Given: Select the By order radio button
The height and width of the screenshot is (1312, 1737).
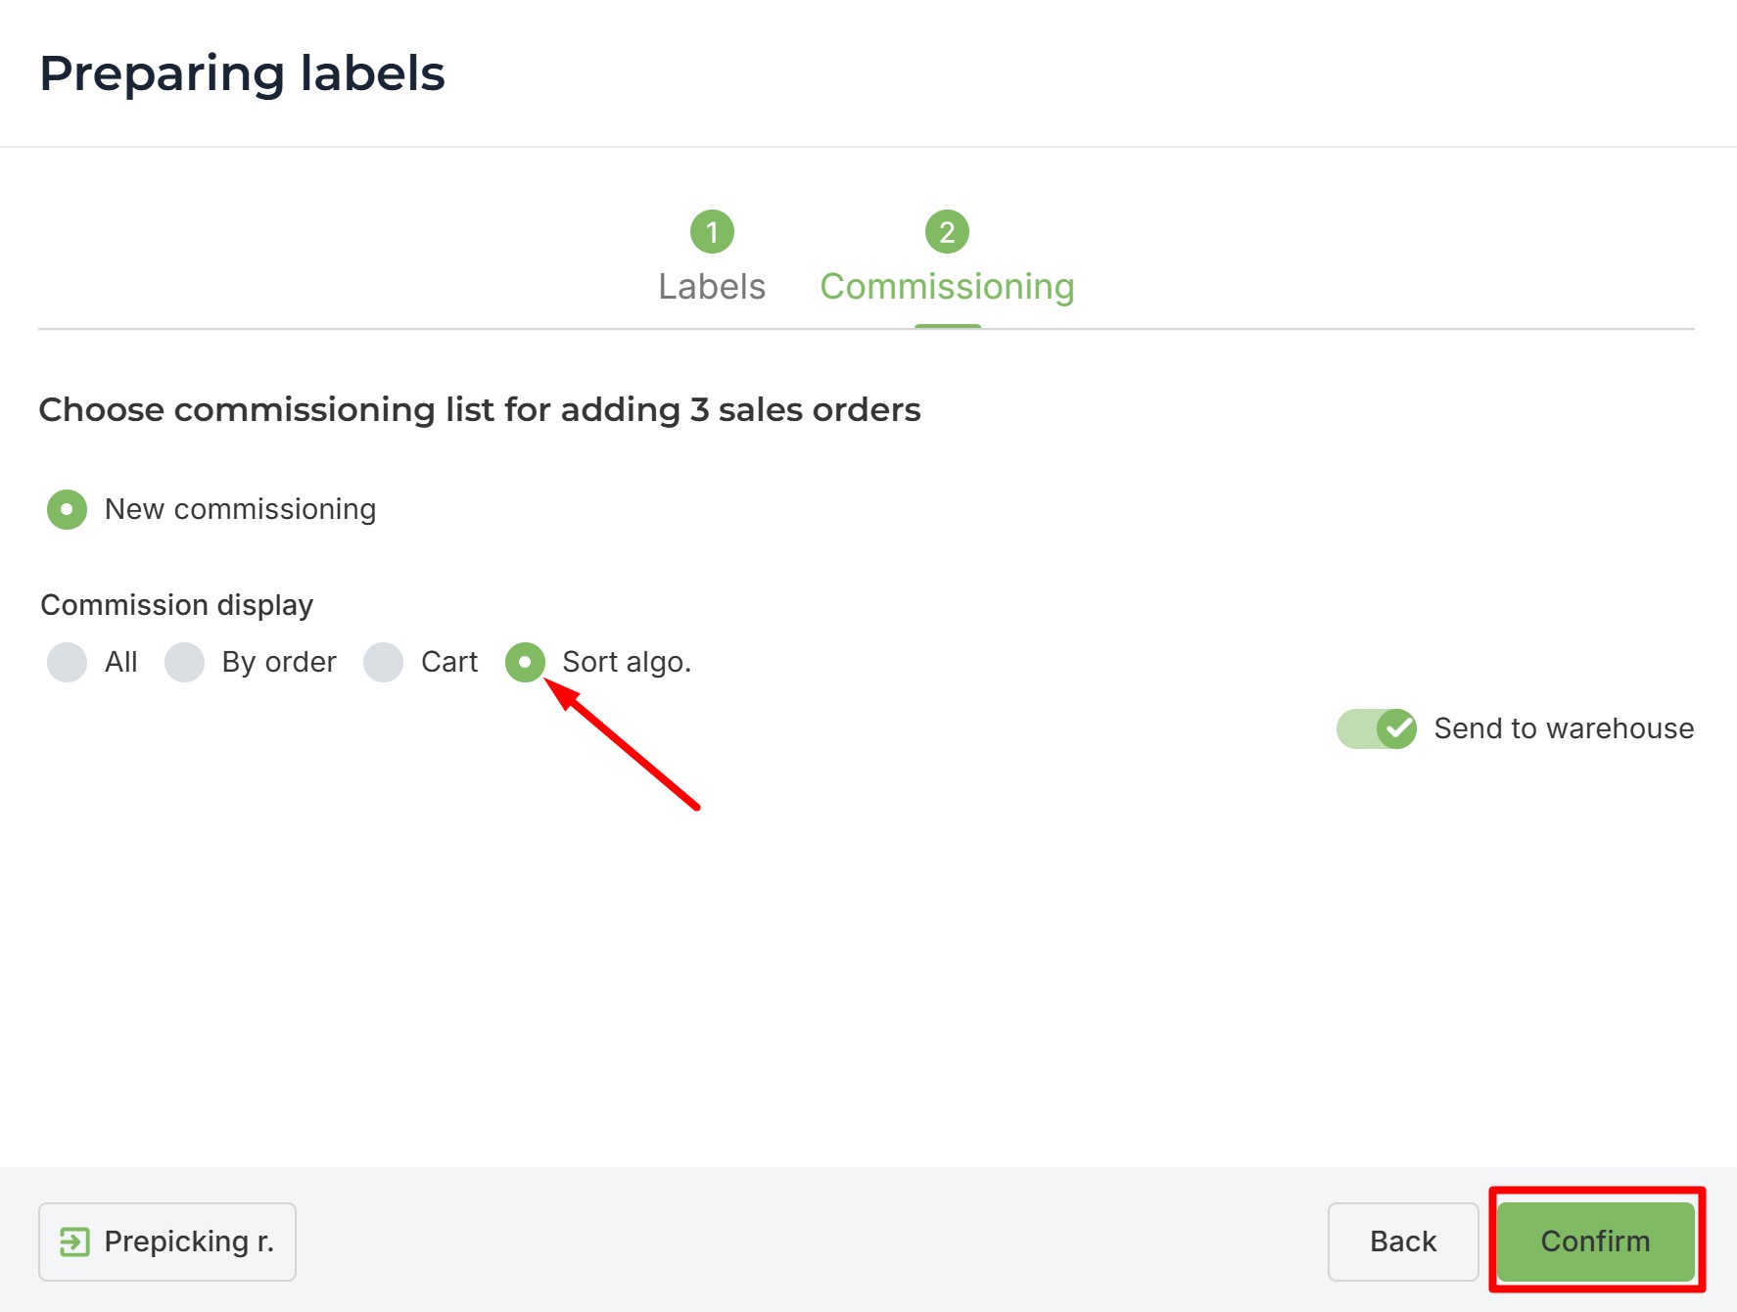Looking at the screenshot, I should coord(184,662).
